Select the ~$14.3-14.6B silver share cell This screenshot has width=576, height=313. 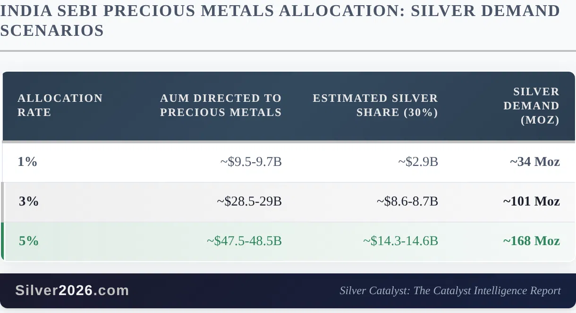tap(400, 241)
